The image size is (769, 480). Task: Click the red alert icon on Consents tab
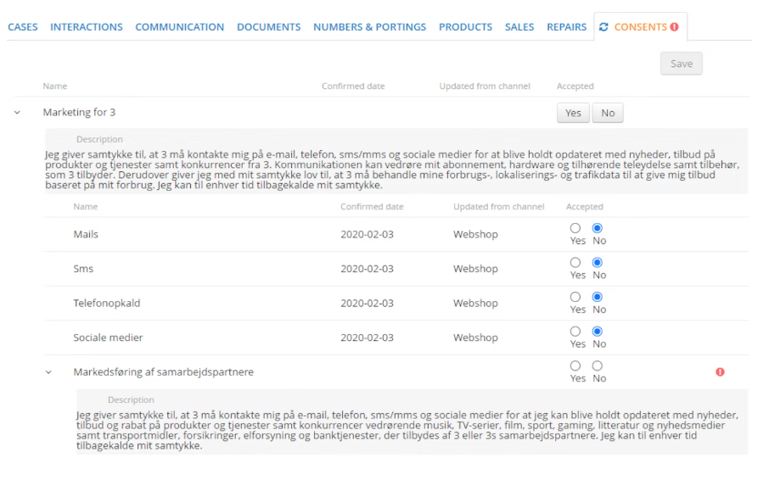[x=675, y=27]
